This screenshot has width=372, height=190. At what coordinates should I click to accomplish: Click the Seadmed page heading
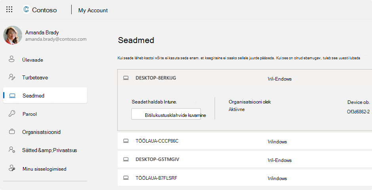(x=136, y=40)
